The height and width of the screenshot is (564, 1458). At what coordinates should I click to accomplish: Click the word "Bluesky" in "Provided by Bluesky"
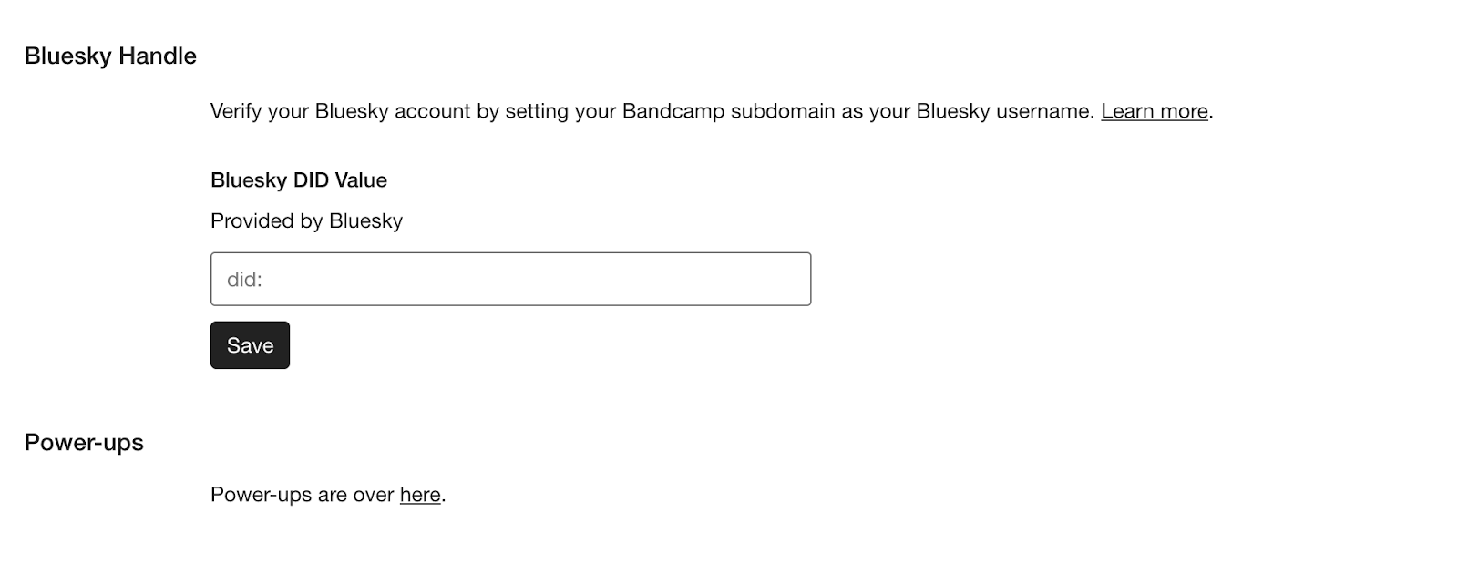365,221
